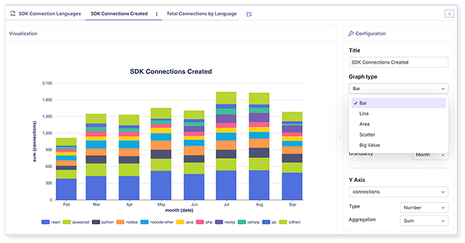The width and height of the screenshot is (465, 243).
Task: Choose Line graph type option
Action: coord(399,114)
